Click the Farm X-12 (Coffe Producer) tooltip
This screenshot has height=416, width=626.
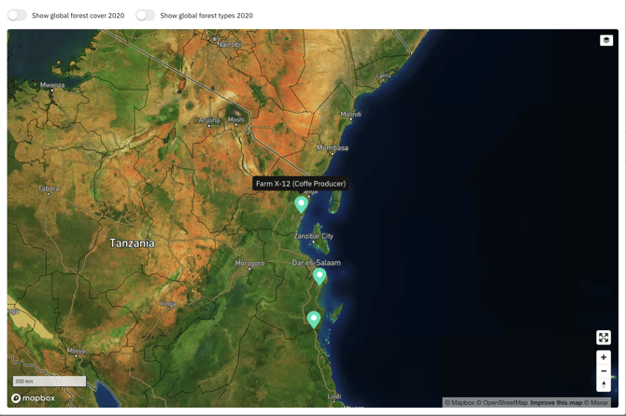tap(301, 184)
